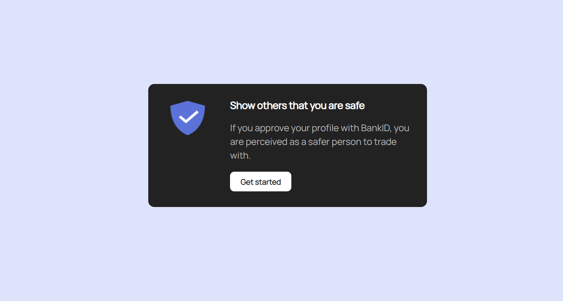This screenshot has height=301, width=563.
Task: Click the word "Show" in the heading
Action: tap(242, 106)
